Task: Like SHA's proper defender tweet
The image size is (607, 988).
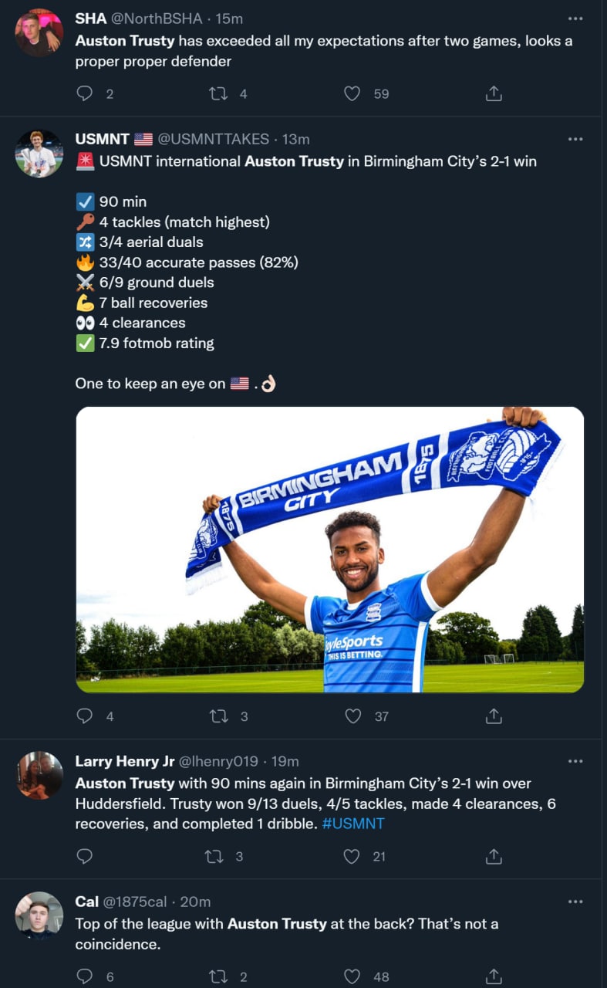Action: [x=352, y=94]
